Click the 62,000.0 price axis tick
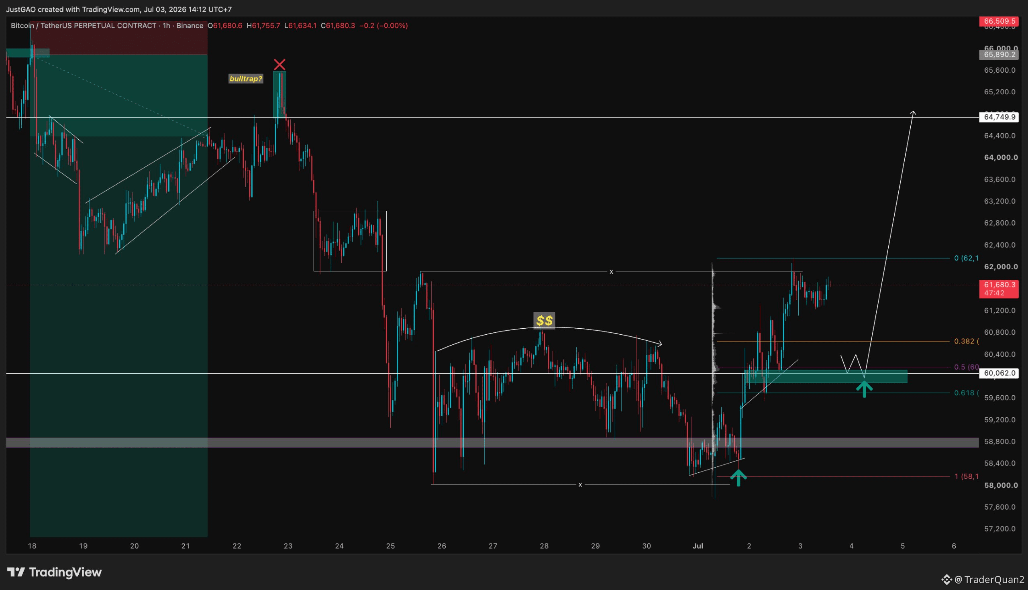 [x=1001, y=267]
